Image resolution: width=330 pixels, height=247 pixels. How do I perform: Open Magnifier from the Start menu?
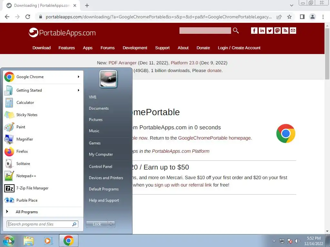43,139
